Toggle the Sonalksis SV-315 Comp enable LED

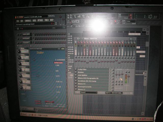pos(111,81)
